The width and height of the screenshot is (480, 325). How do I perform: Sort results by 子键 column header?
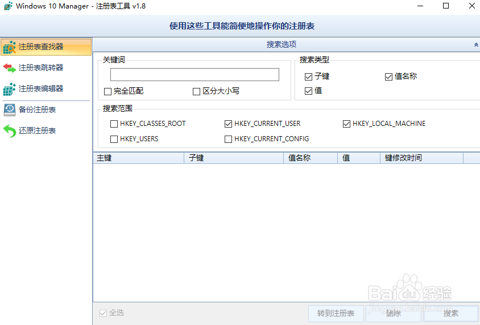click(x=234, y=158)
